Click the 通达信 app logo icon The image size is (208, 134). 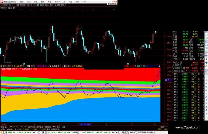(1, 2)
